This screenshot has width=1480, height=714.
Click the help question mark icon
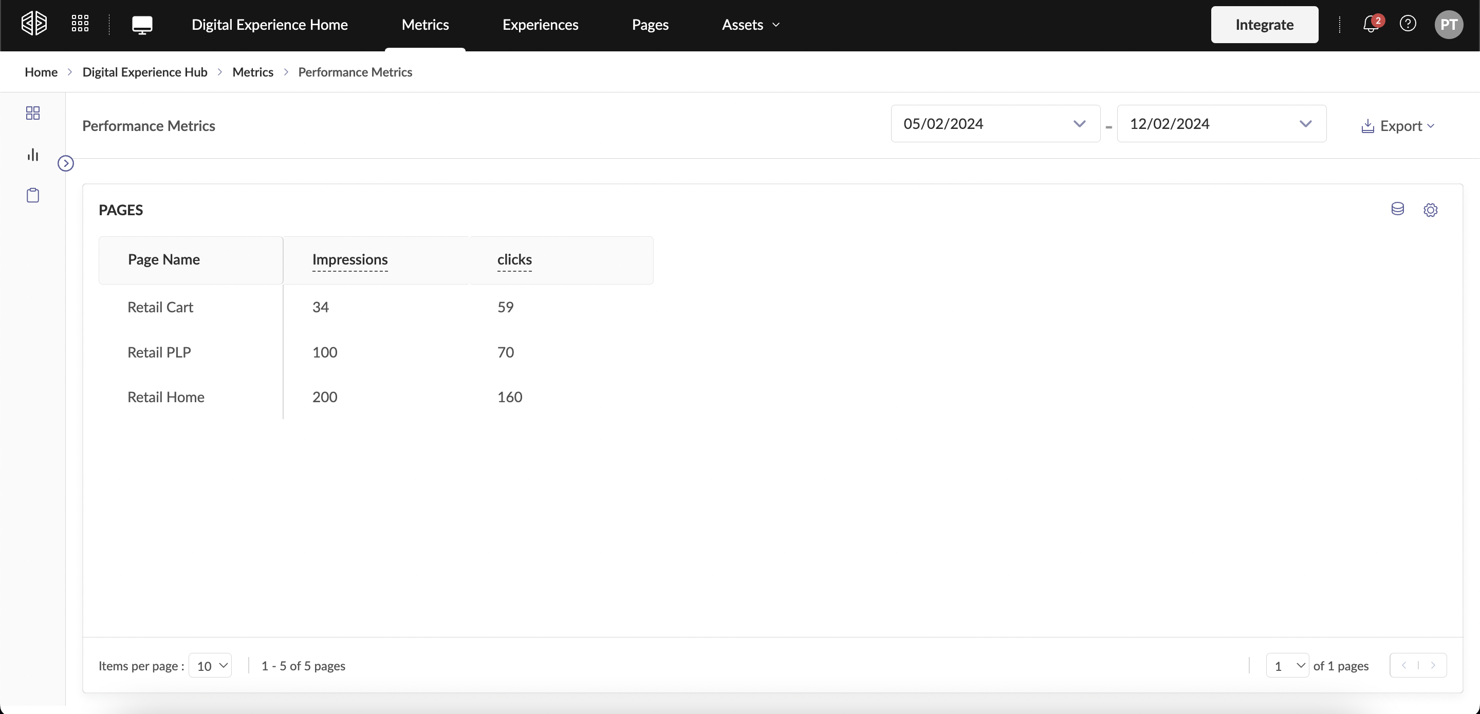pyautogui.click(x=1408, y=24)
